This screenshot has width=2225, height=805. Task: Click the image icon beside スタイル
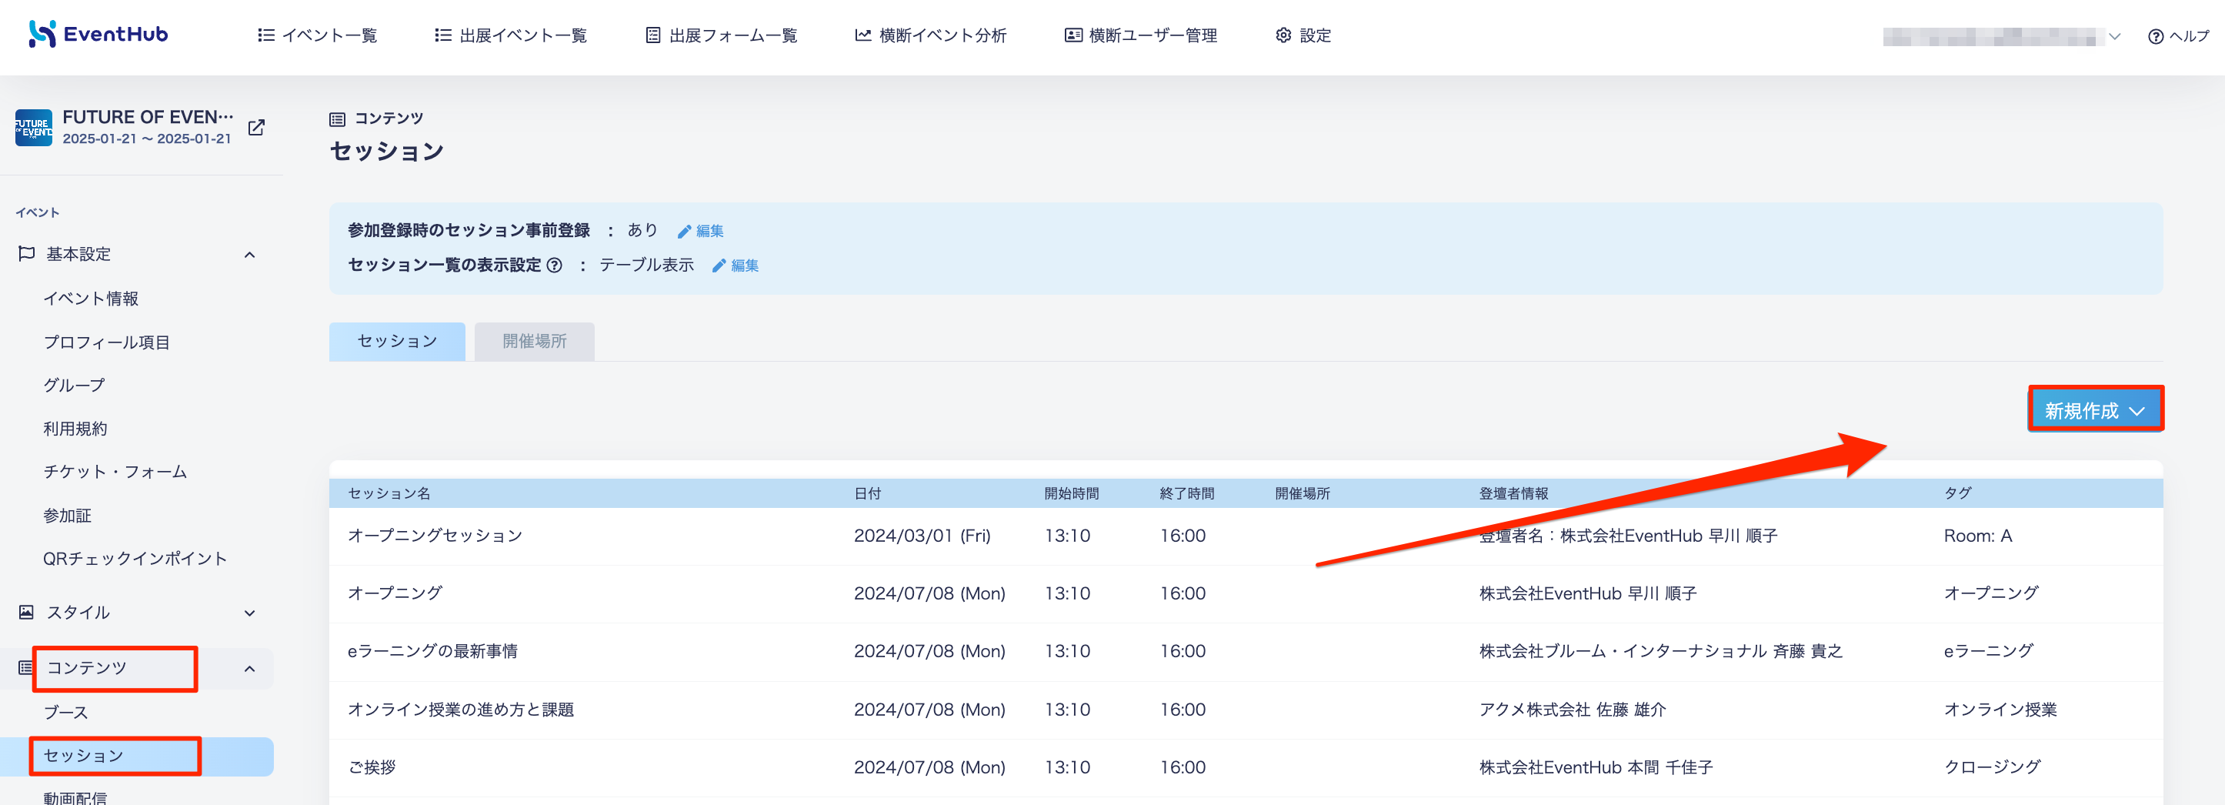point(27,613)
